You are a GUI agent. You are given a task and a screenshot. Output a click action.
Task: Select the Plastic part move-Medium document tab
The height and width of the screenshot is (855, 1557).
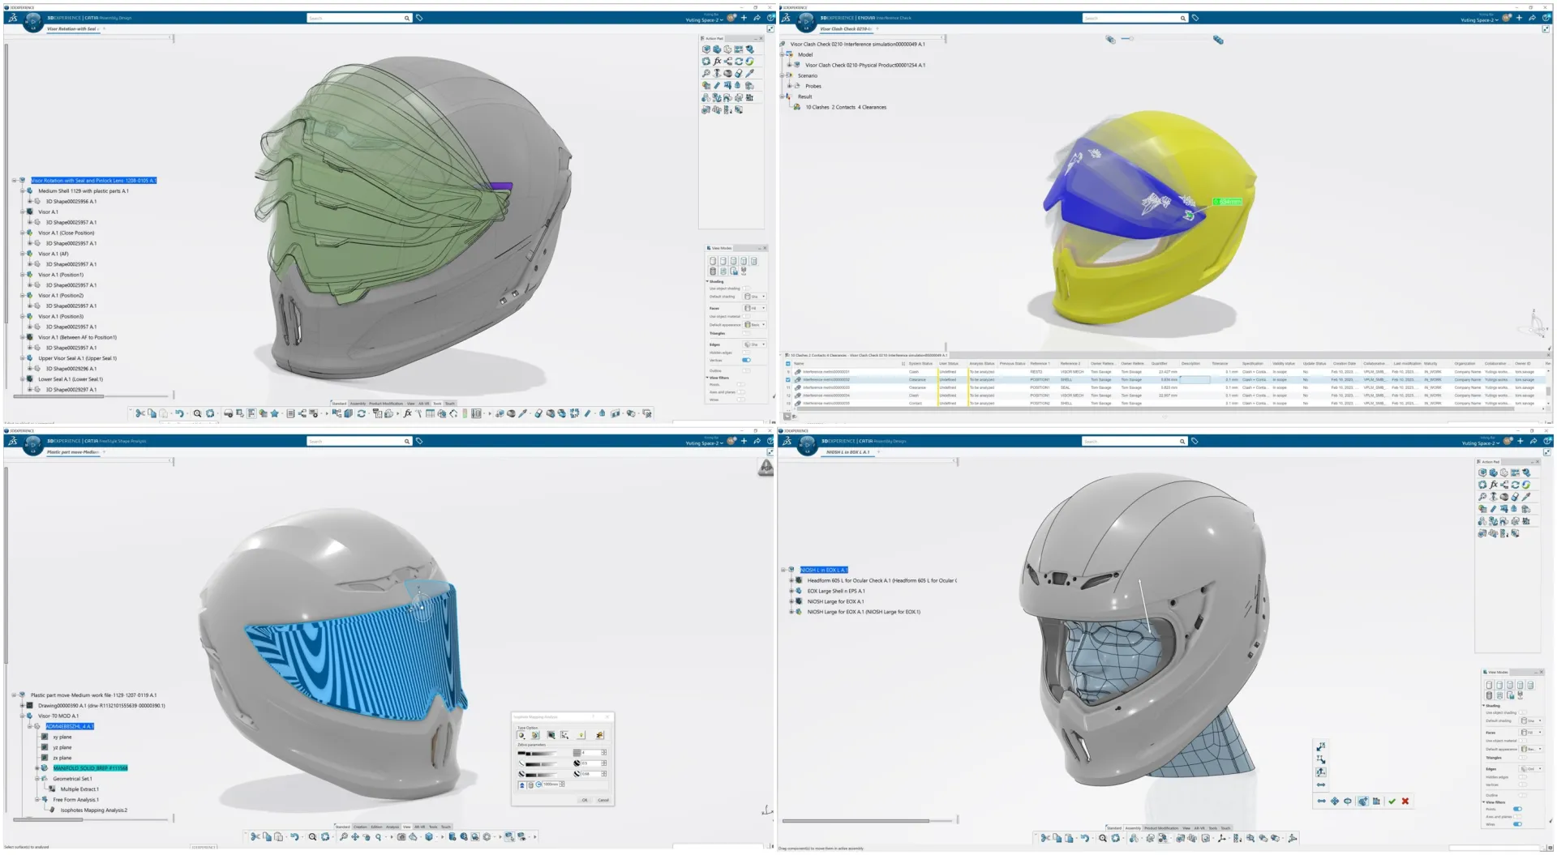73,452
